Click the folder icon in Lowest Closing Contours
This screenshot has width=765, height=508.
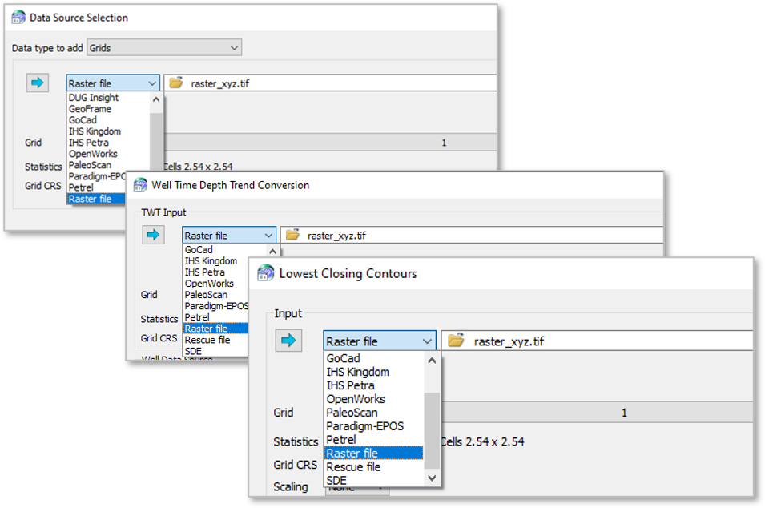pyautogui.click(x=456, y=340)
